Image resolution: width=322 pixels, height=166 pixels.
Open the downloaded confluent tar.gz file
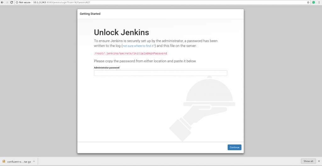click(19, 162)
